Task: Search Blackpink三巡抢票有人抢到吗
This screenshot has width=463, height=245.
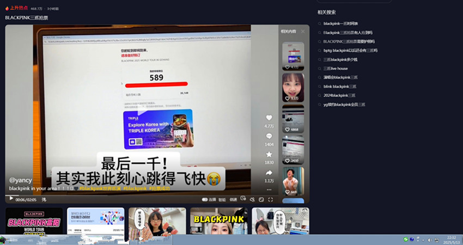Action: coord(348,33)
